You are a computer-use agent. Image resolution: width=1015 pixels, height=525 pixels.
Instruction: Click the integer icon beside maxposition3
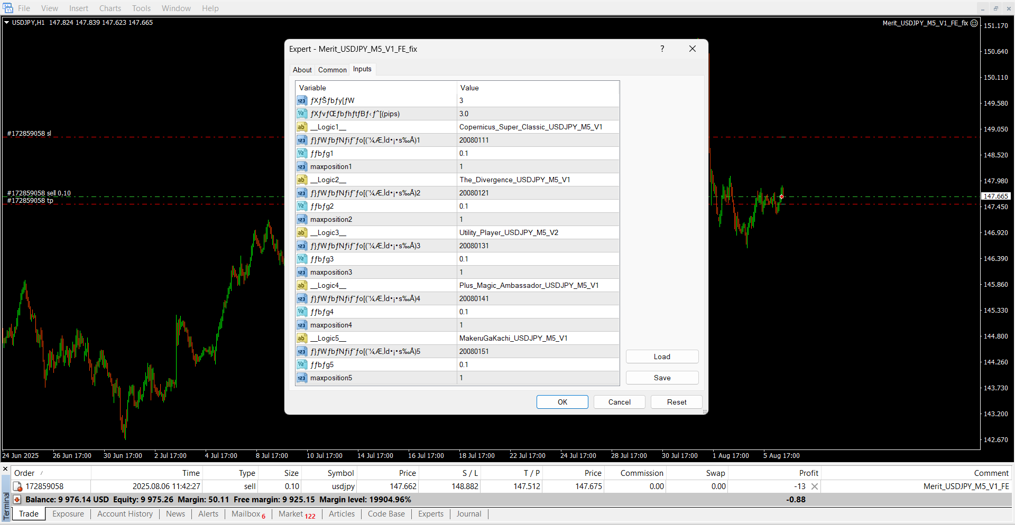click(301, 273)
